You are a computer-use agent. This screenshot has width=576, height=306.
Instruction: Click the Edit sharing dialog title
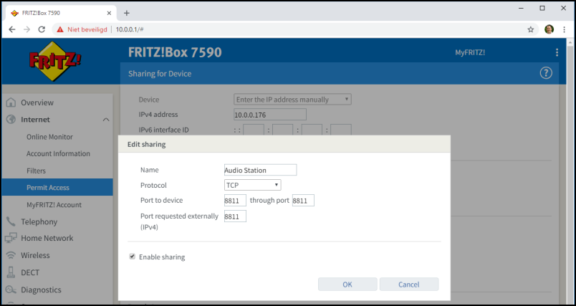click(147, 144)
